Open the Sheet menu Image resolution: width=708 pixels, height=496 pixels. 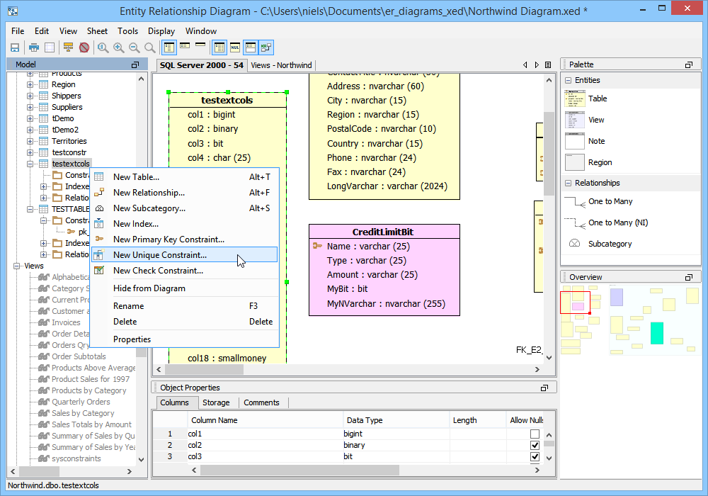[x=97, y=31]
